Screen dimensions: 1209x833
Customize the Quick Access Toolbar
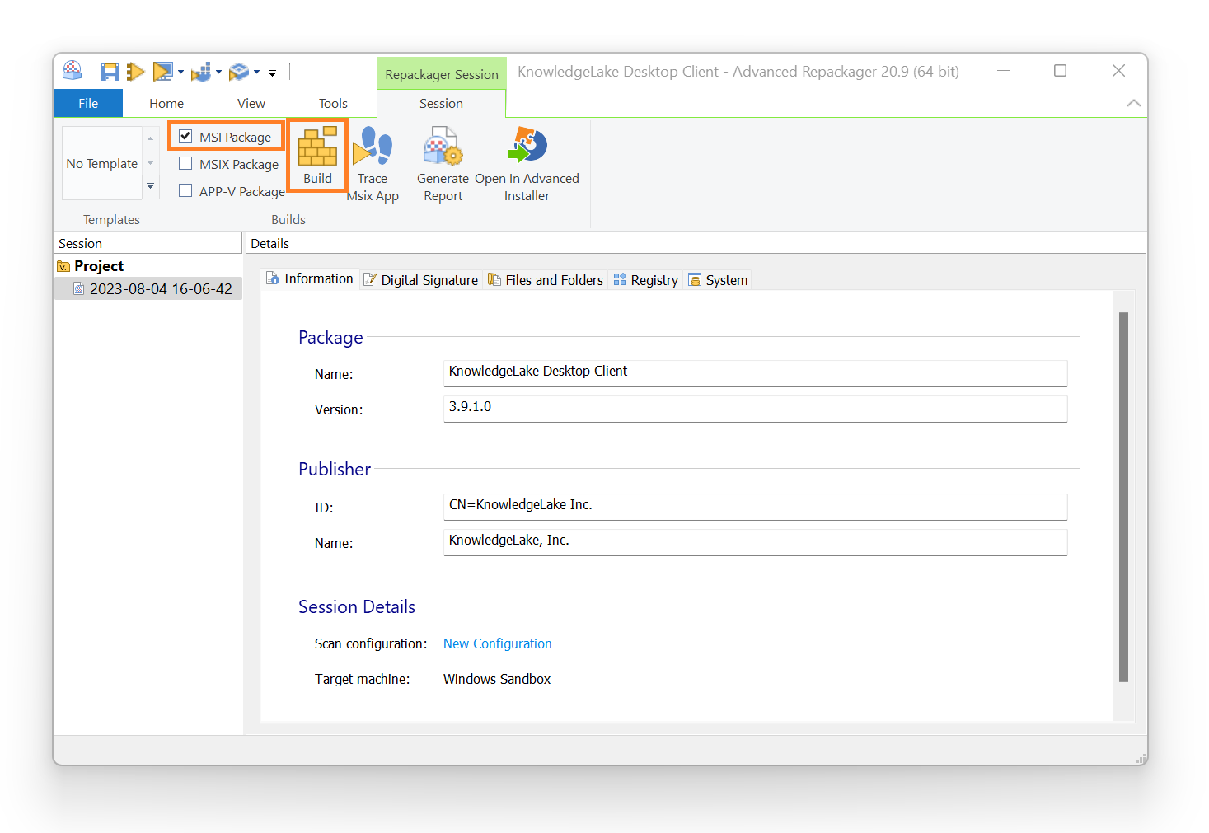coord(272,73)
